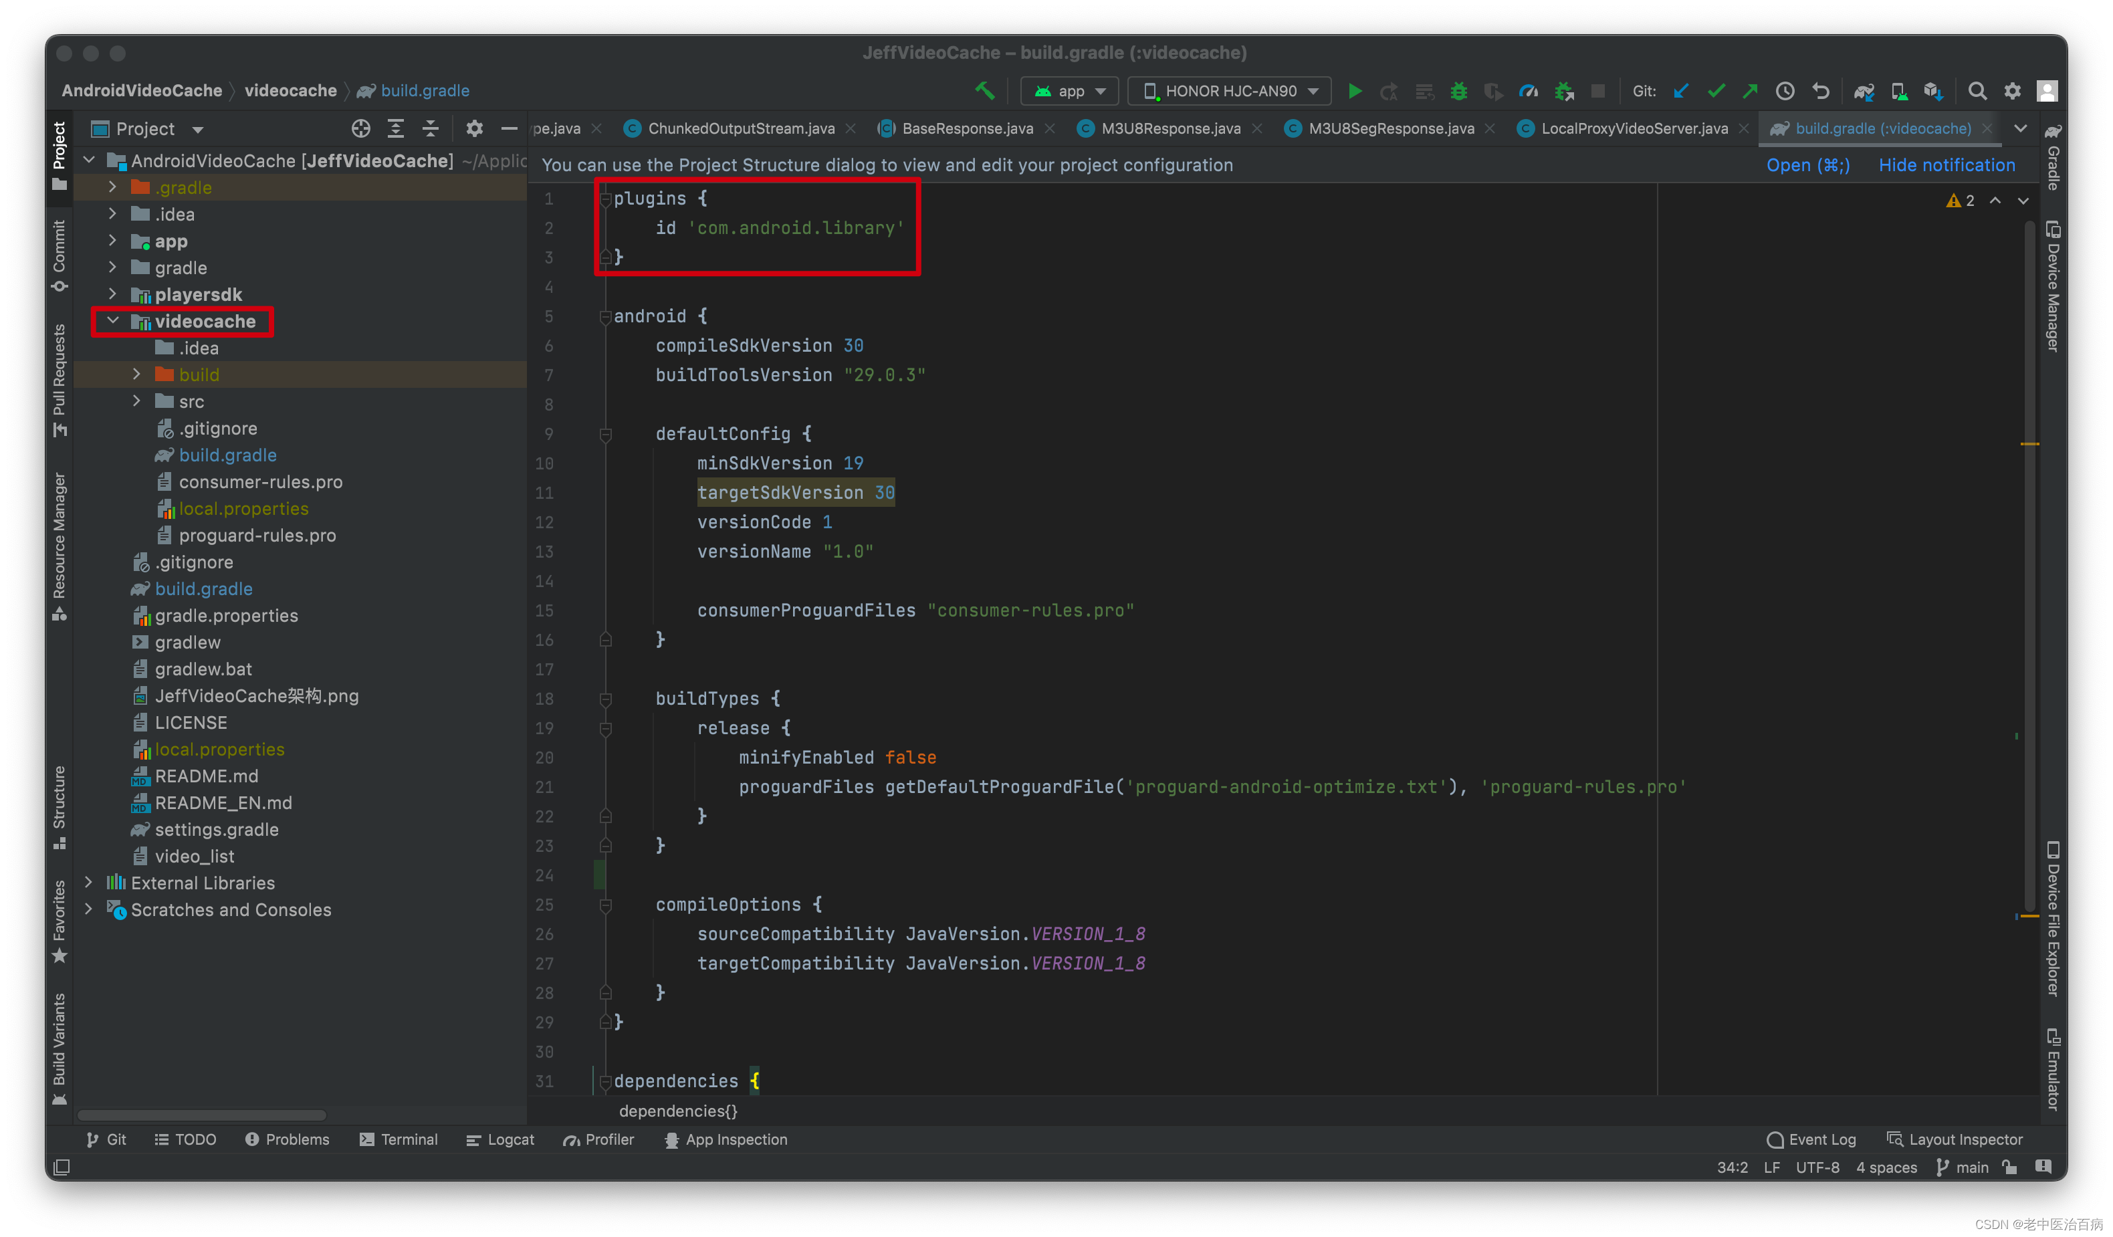Click the hammer Make Project icon
Screen dimensions: 2113x1237
[984, 90]
